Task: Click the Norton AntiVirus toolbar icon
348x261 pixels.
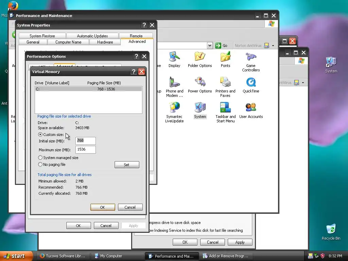Action: (266, 46)
